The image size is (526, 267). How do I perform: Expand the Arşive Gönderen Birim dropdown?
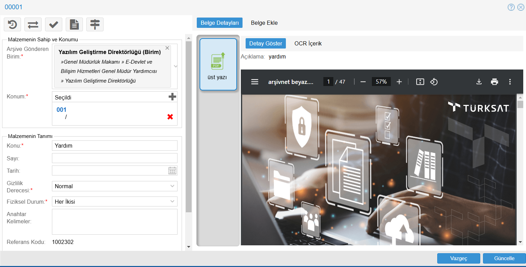click(175, 66)
